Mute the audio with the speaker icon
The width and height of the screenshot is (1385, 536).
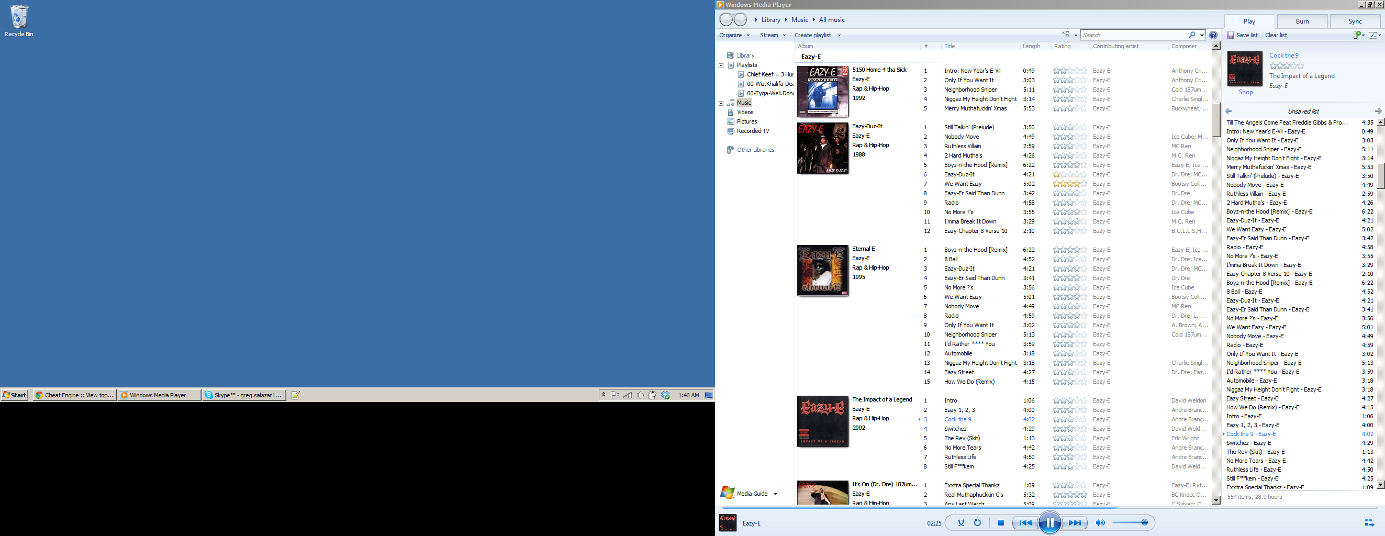coord(1100,522)
